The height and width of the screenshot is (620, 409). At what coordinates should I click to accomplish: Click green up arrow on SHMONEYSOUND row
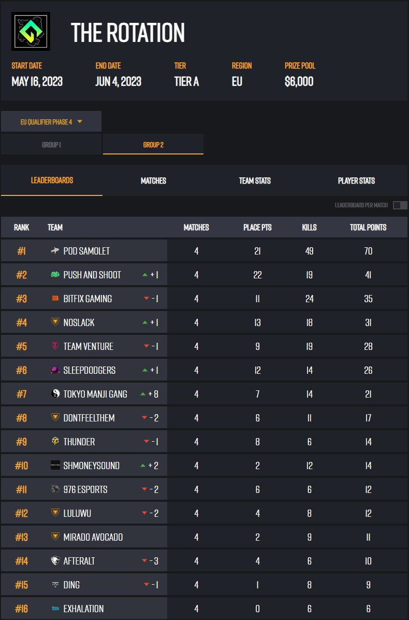(143, 466)
